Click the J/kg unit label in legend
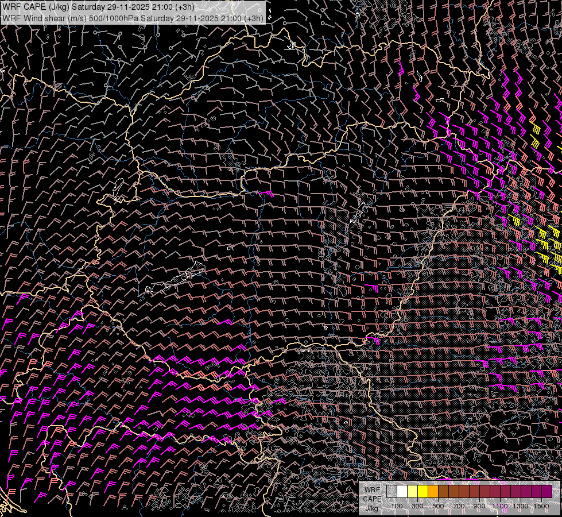The width and height of the screenshot is (562, 517). tap(372, 508)
